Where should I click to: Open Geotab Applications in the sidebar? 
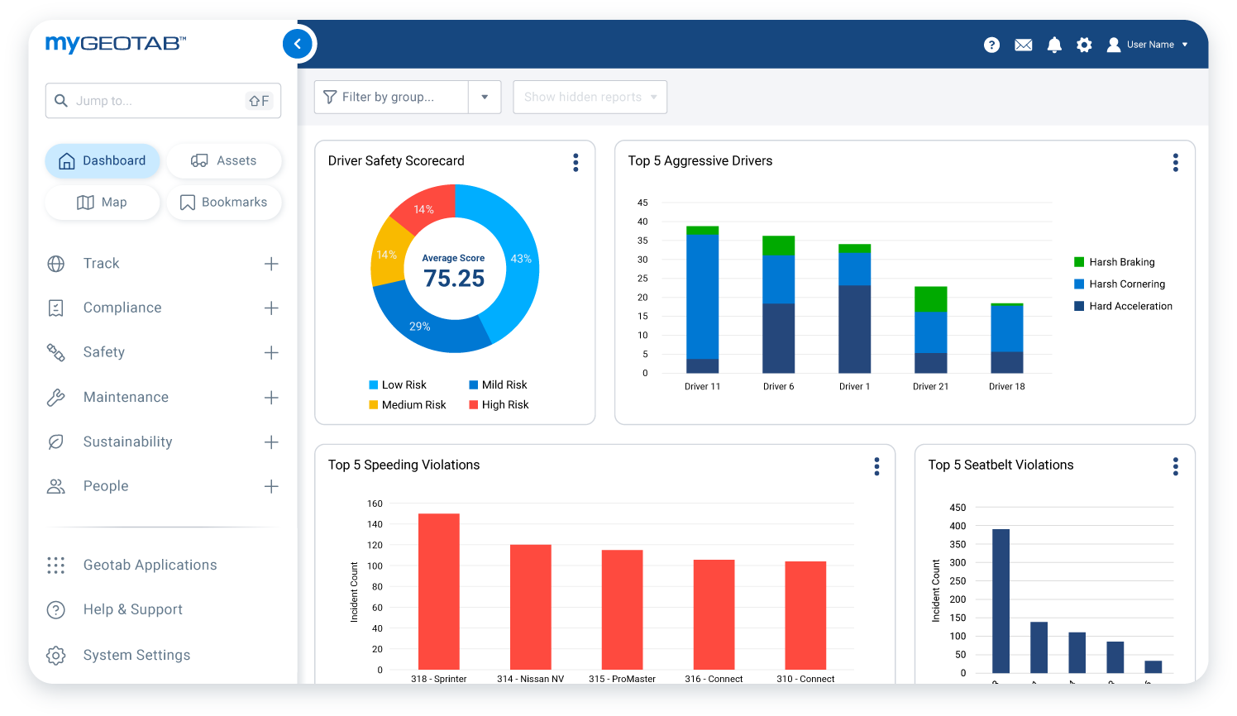click(150, 565)
